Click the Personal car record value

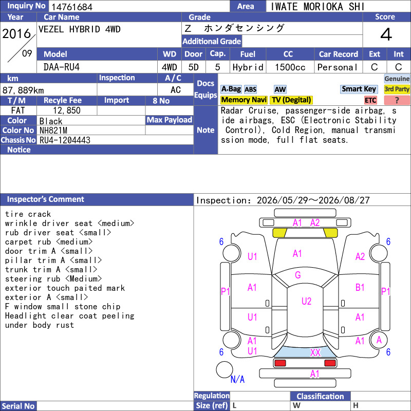[x=338, y=67]
